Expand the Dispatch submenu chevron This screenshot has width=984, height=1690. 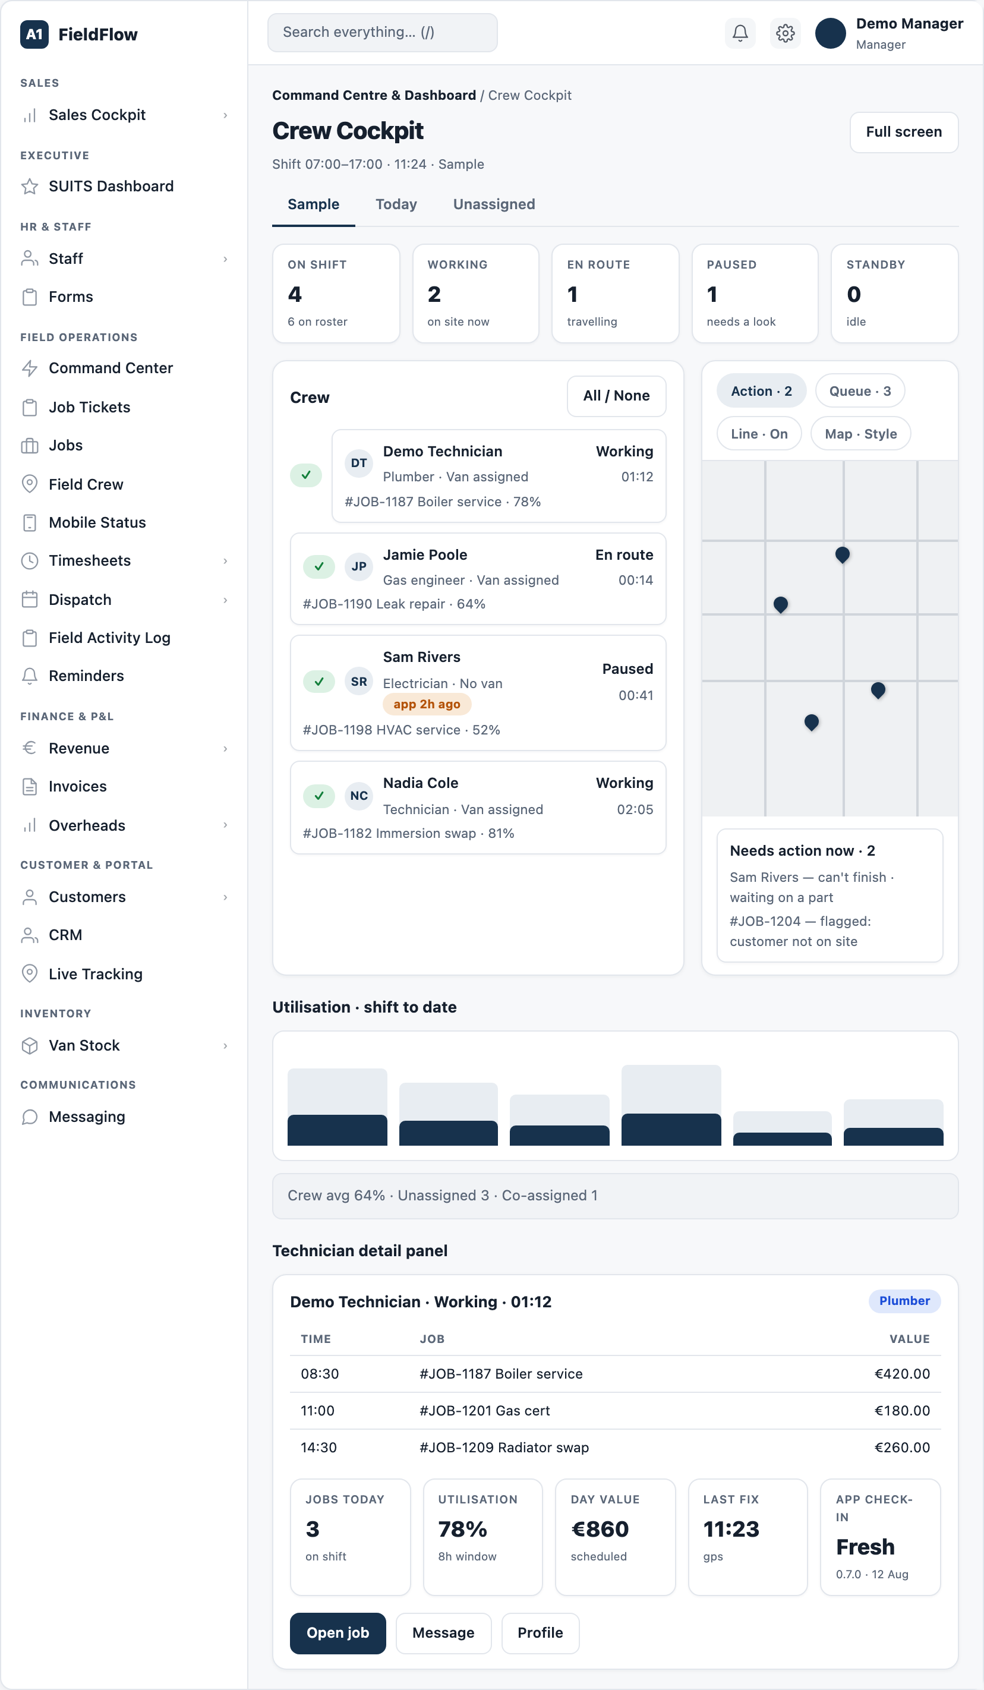point(225,600)
